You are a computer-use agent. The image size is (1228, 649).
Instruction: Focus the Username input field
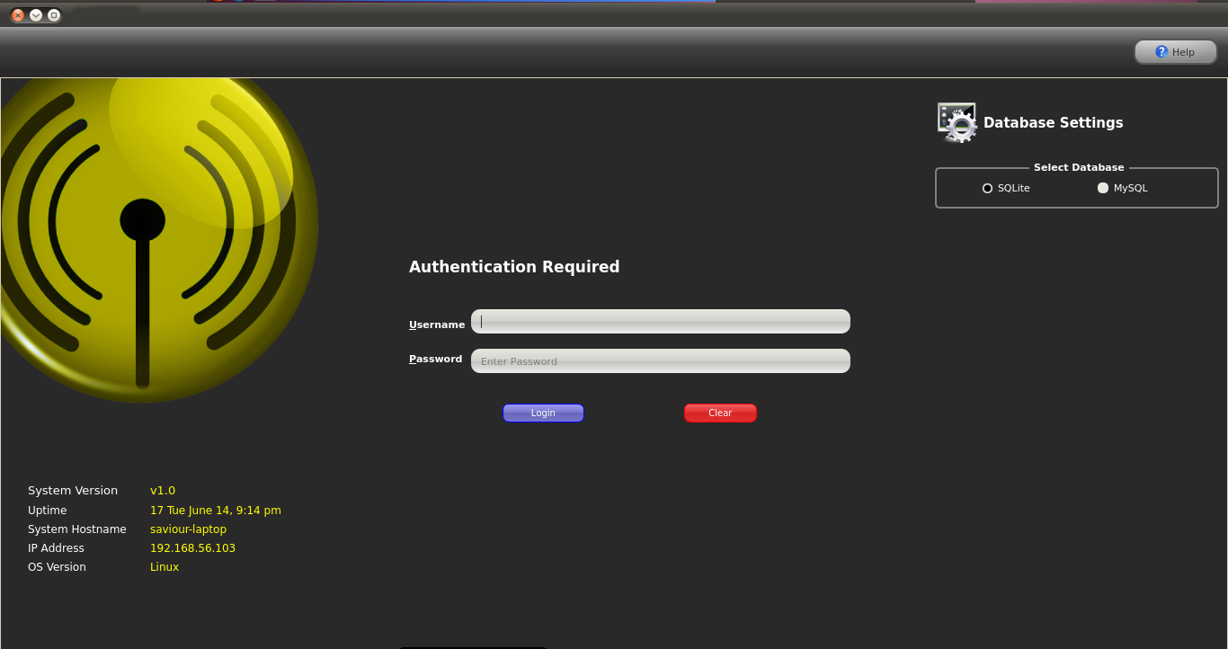point(660,322)
